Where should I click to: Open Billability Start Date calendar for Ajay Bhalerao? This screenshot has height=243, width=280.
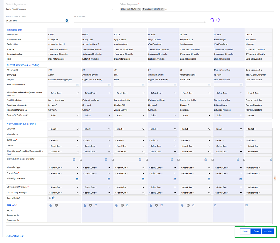[143, 179]
